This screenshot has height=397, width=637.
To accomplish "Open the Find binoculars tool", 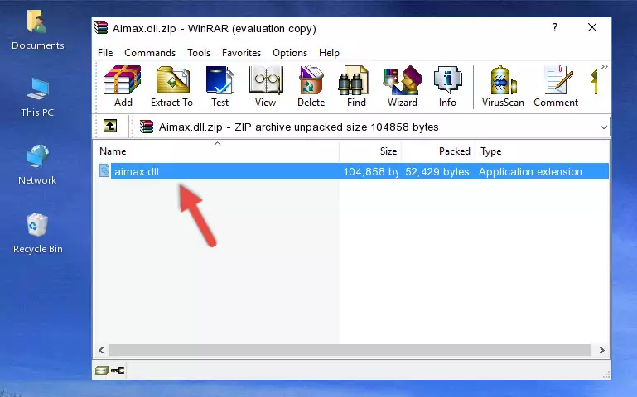I will pos(356,86).
